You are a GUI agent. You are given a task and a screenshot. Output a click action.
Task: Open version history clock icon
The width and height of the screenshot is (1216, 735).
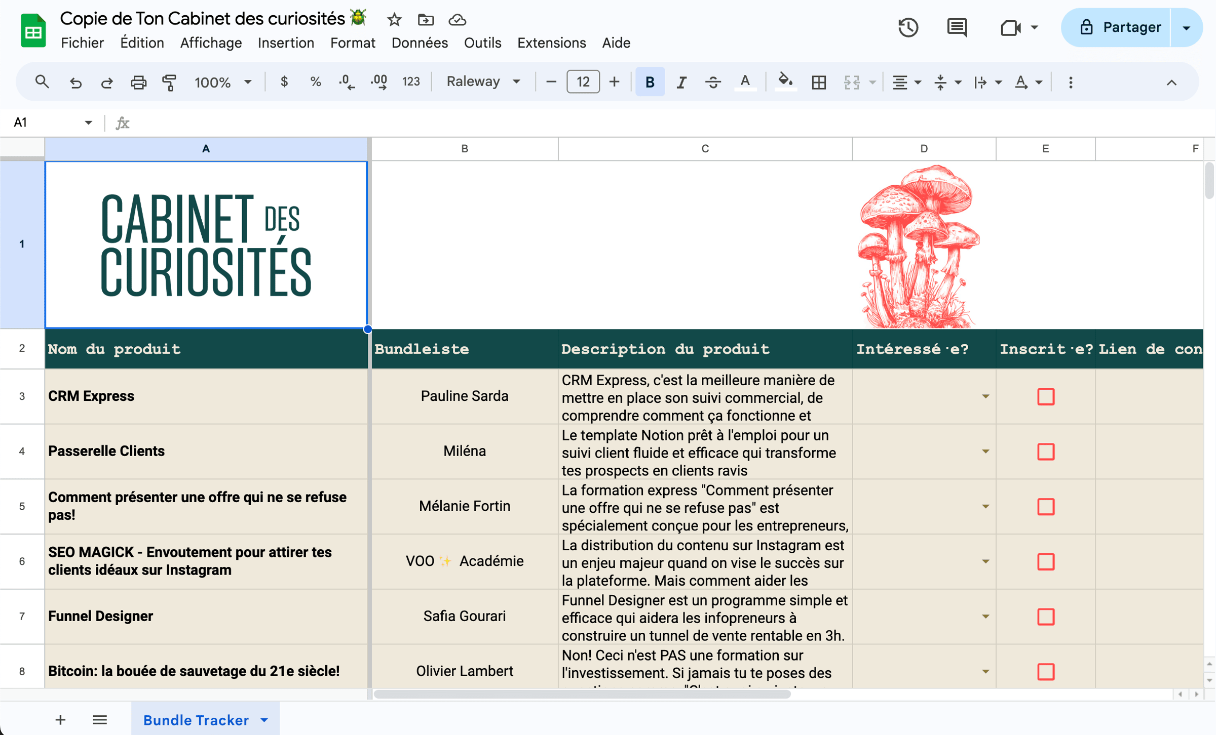pyautogui.click(x=908, y=27)
